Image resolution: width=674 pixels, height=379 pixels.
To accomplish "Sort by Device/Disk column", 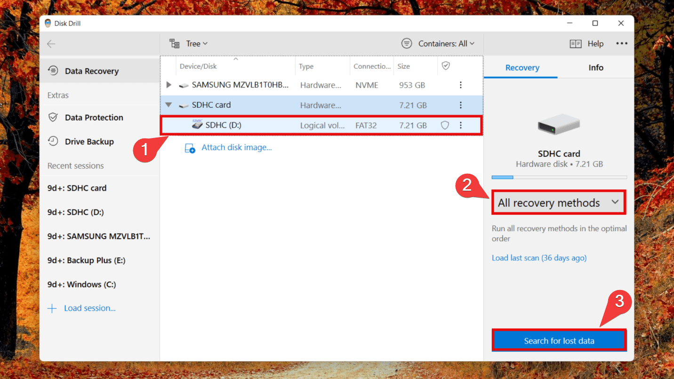I will point(236,66).
